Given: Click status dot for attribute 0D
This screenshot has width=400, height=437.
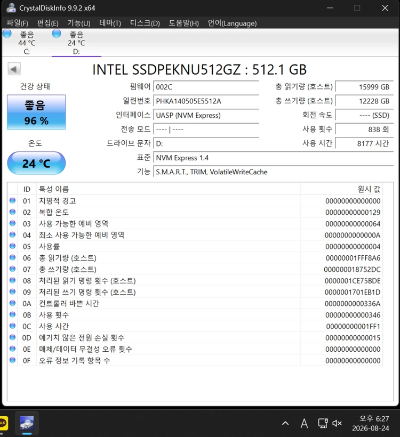Looking at the screenshot, I should coord(12,337).
